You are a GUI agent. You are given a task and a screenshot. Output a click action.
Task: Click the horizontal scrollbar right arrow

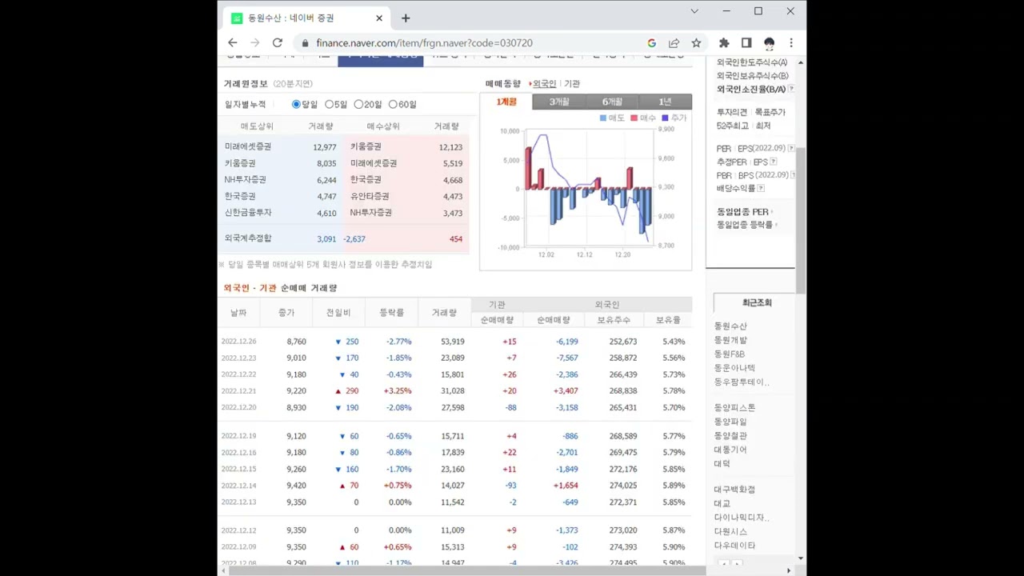point(789,570)
